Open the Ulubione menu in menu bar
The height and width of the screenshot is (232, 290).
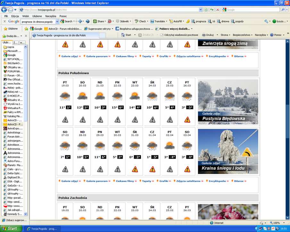click(x=37, y=16)
